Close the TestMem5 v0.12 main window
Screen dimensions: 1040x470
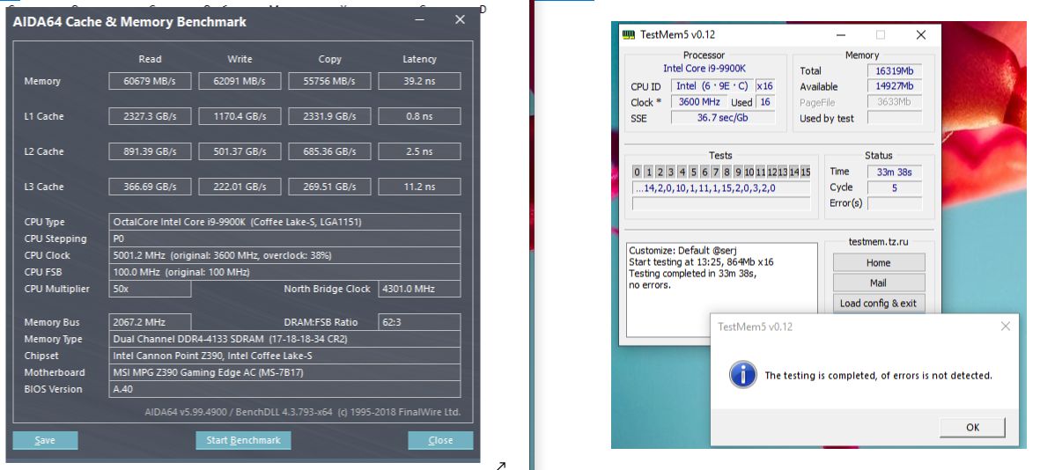click(x=920, y=35)
